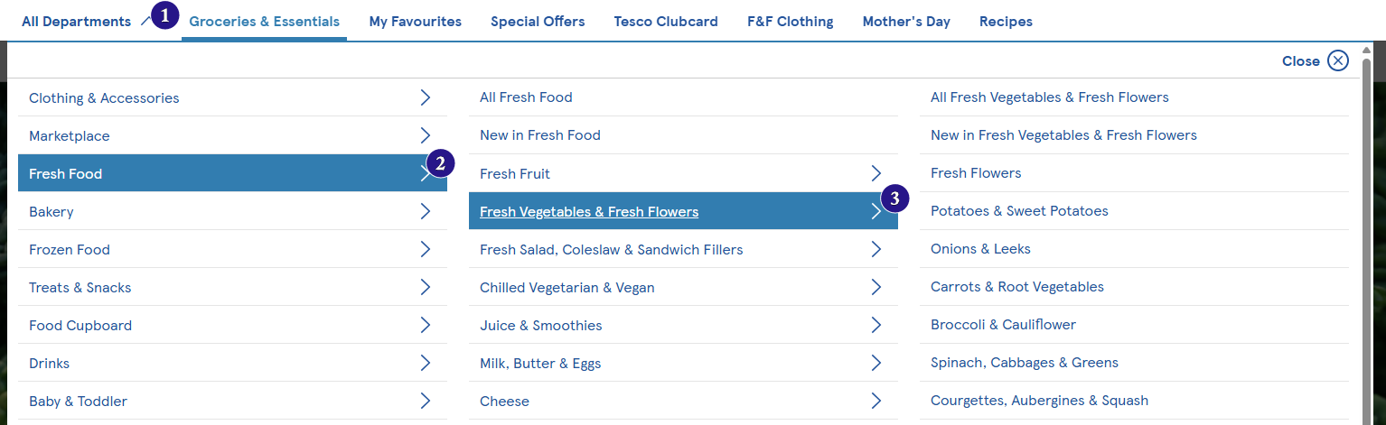Click the chevron arrow beside Cheese

[876, 401]
